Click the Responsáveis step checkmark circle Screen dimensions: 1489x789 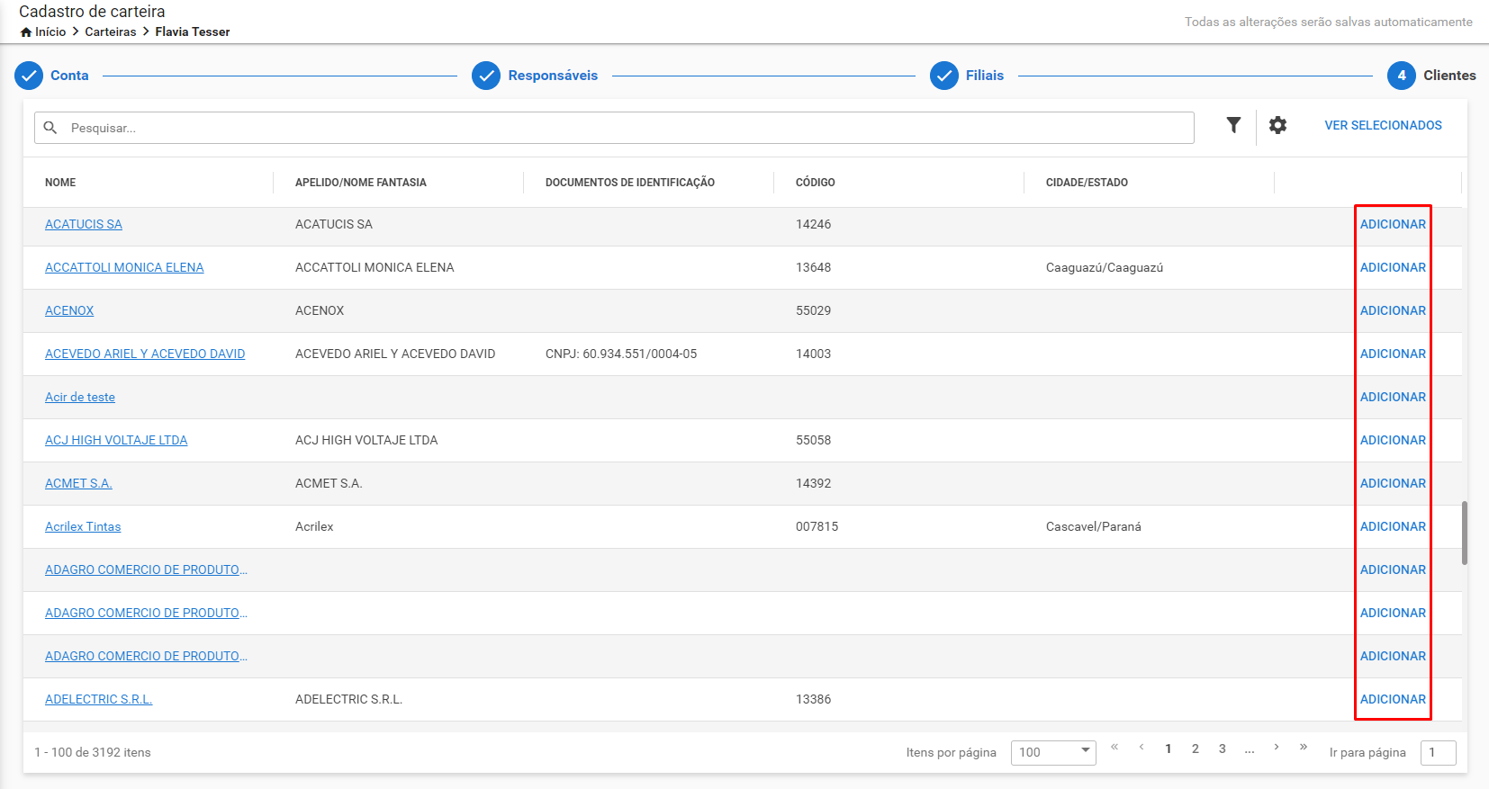(486, 76)
